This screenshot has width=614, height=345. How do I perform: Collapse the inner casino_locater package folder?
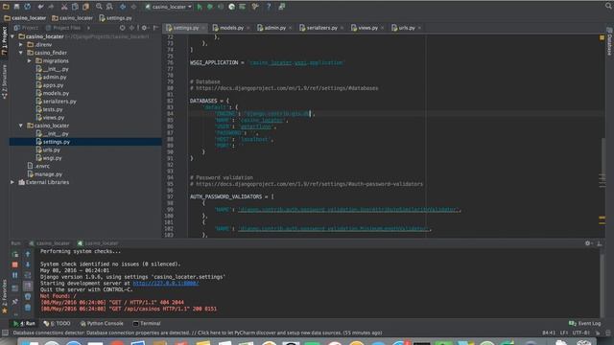[x=21, y=126]
